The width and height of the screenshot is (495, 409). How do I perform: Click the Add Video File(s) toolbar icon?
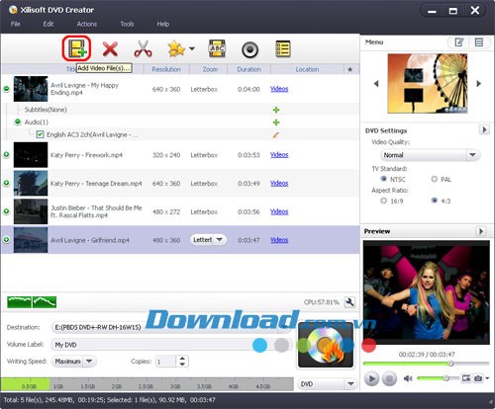tap(77, 48)
